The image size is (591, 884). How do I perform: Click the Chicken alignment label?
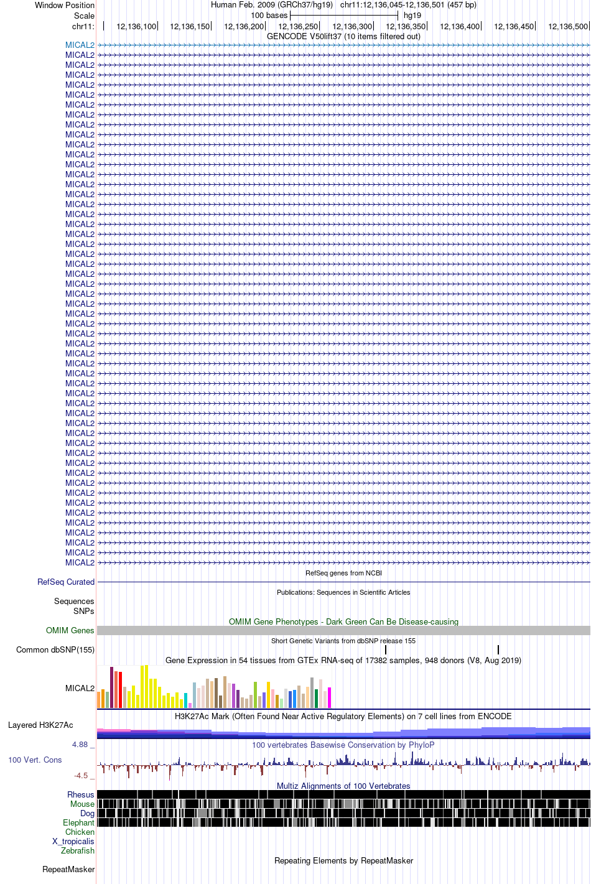coord(80,832)
